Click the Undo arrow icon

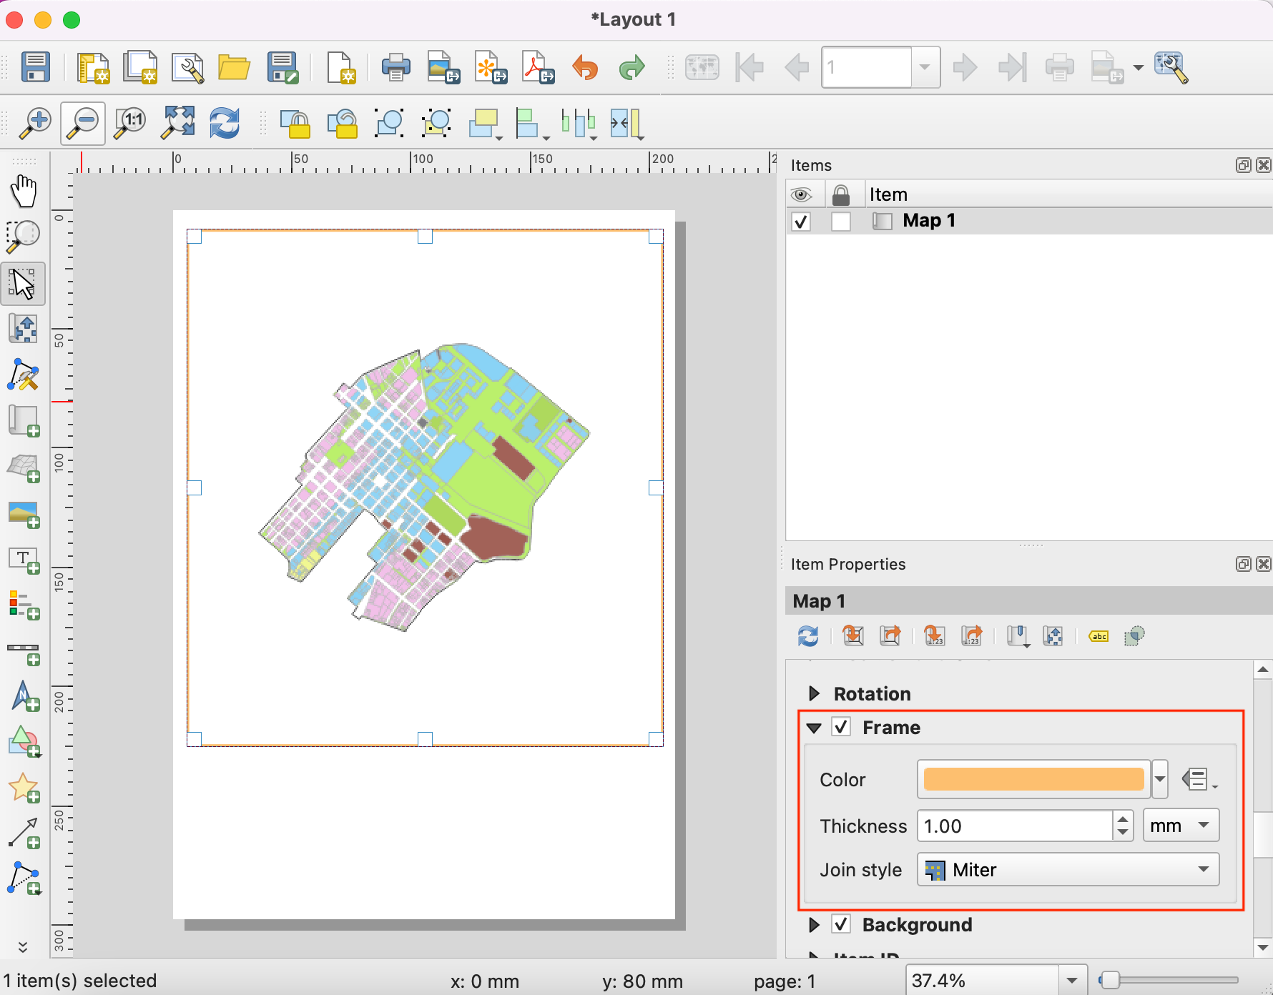coord(585,68)
